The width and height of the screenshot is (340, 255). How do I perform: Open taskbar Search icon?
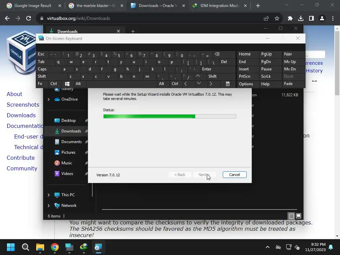(25, 247)
